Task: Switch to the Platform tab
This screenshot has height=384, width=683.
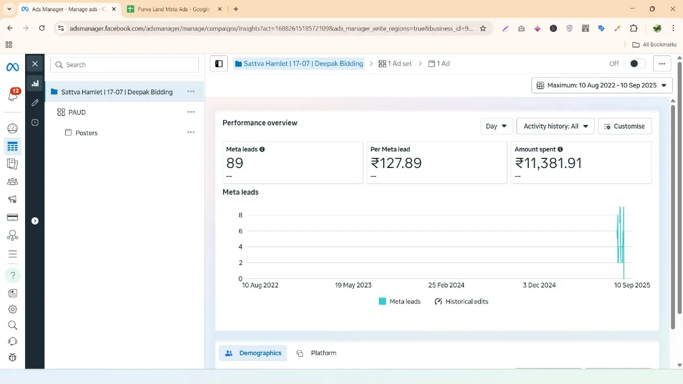Action: tap(317, 353)
